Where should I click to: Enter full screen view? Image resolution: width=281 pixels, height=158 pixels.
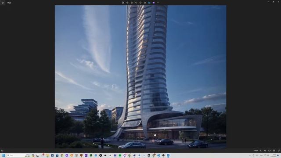point(279,151)
